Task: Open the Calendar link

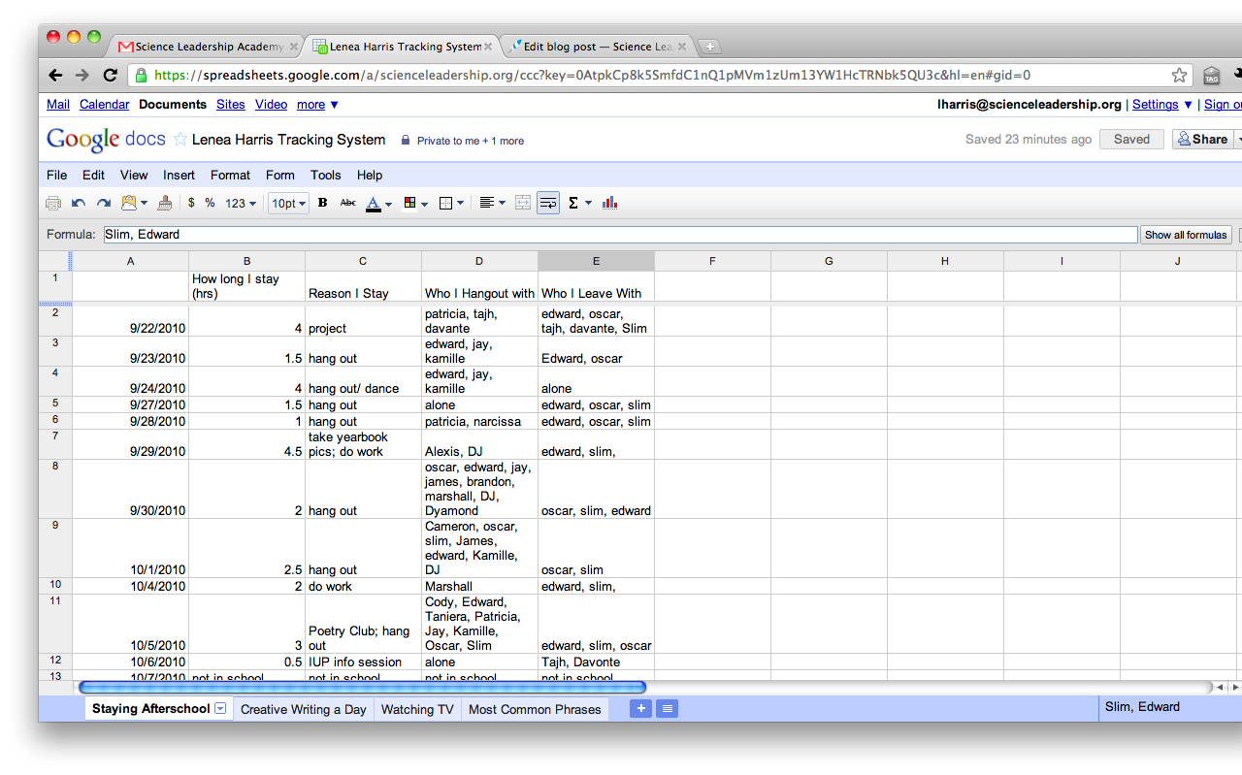Action: pyautogui.click(x=104, y=104)
